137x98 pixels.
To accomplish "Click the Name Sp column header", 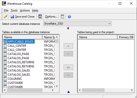I will click(49, 37).
